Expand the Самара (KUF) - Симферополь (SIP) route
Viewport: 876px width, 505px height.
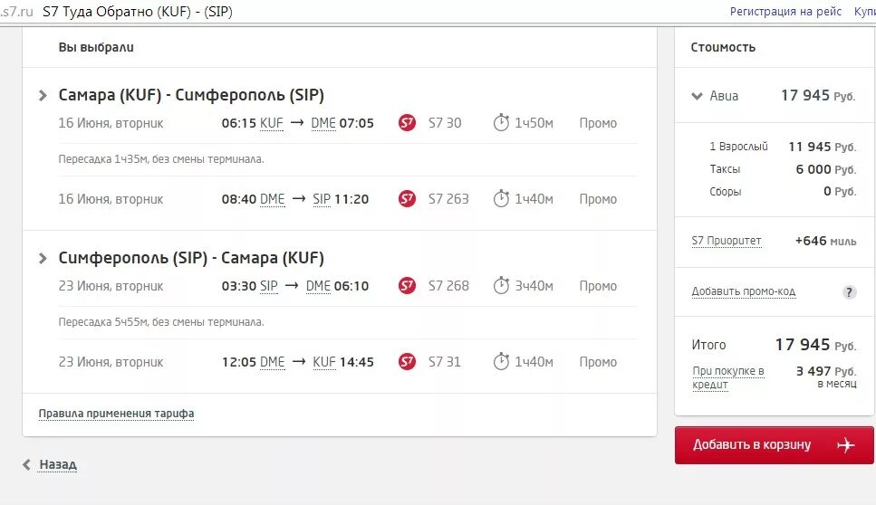(x=43, y=95)
